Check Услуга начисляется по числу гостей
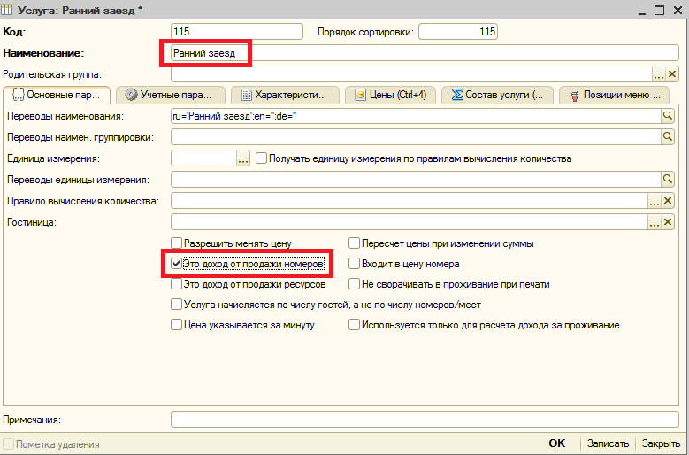 click(176, 305)
